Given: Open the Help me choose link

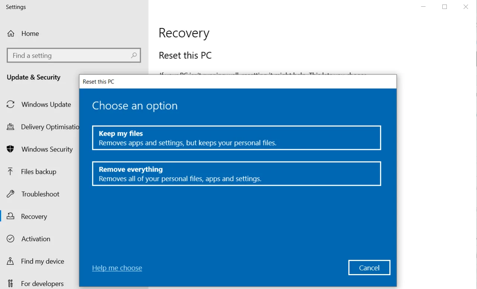Looking at the screenshot, I should point(117,268).
